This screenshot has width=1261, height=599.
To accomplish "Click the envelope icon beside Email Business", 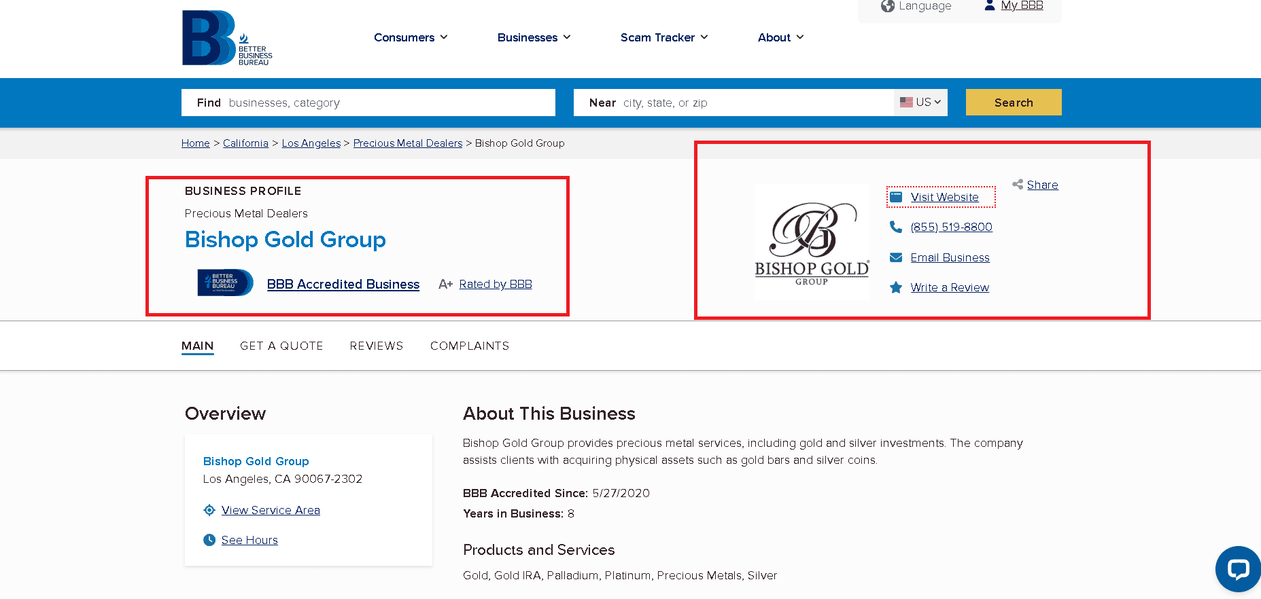I will pos(896,257).
